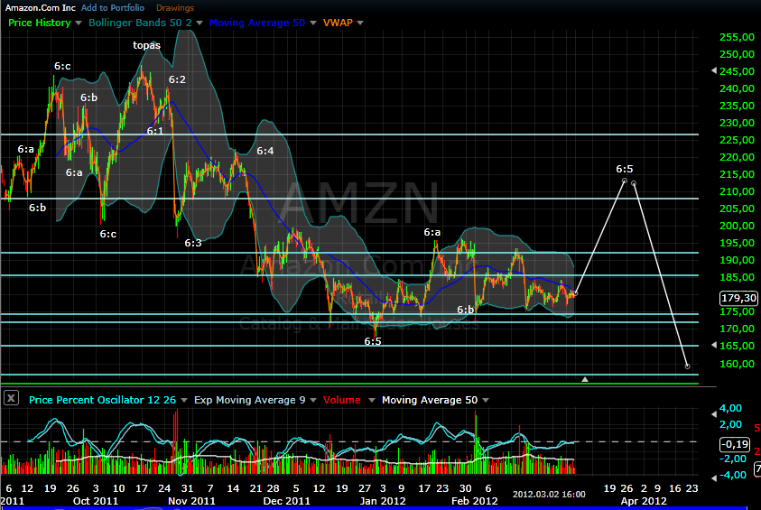The width and height of the screenshot is (761, 510).
Task: Click the orange VWAP label
Action: click(338, 23)
